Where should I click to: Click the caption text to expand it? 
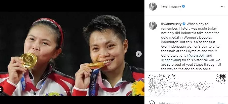click(191, 46)
